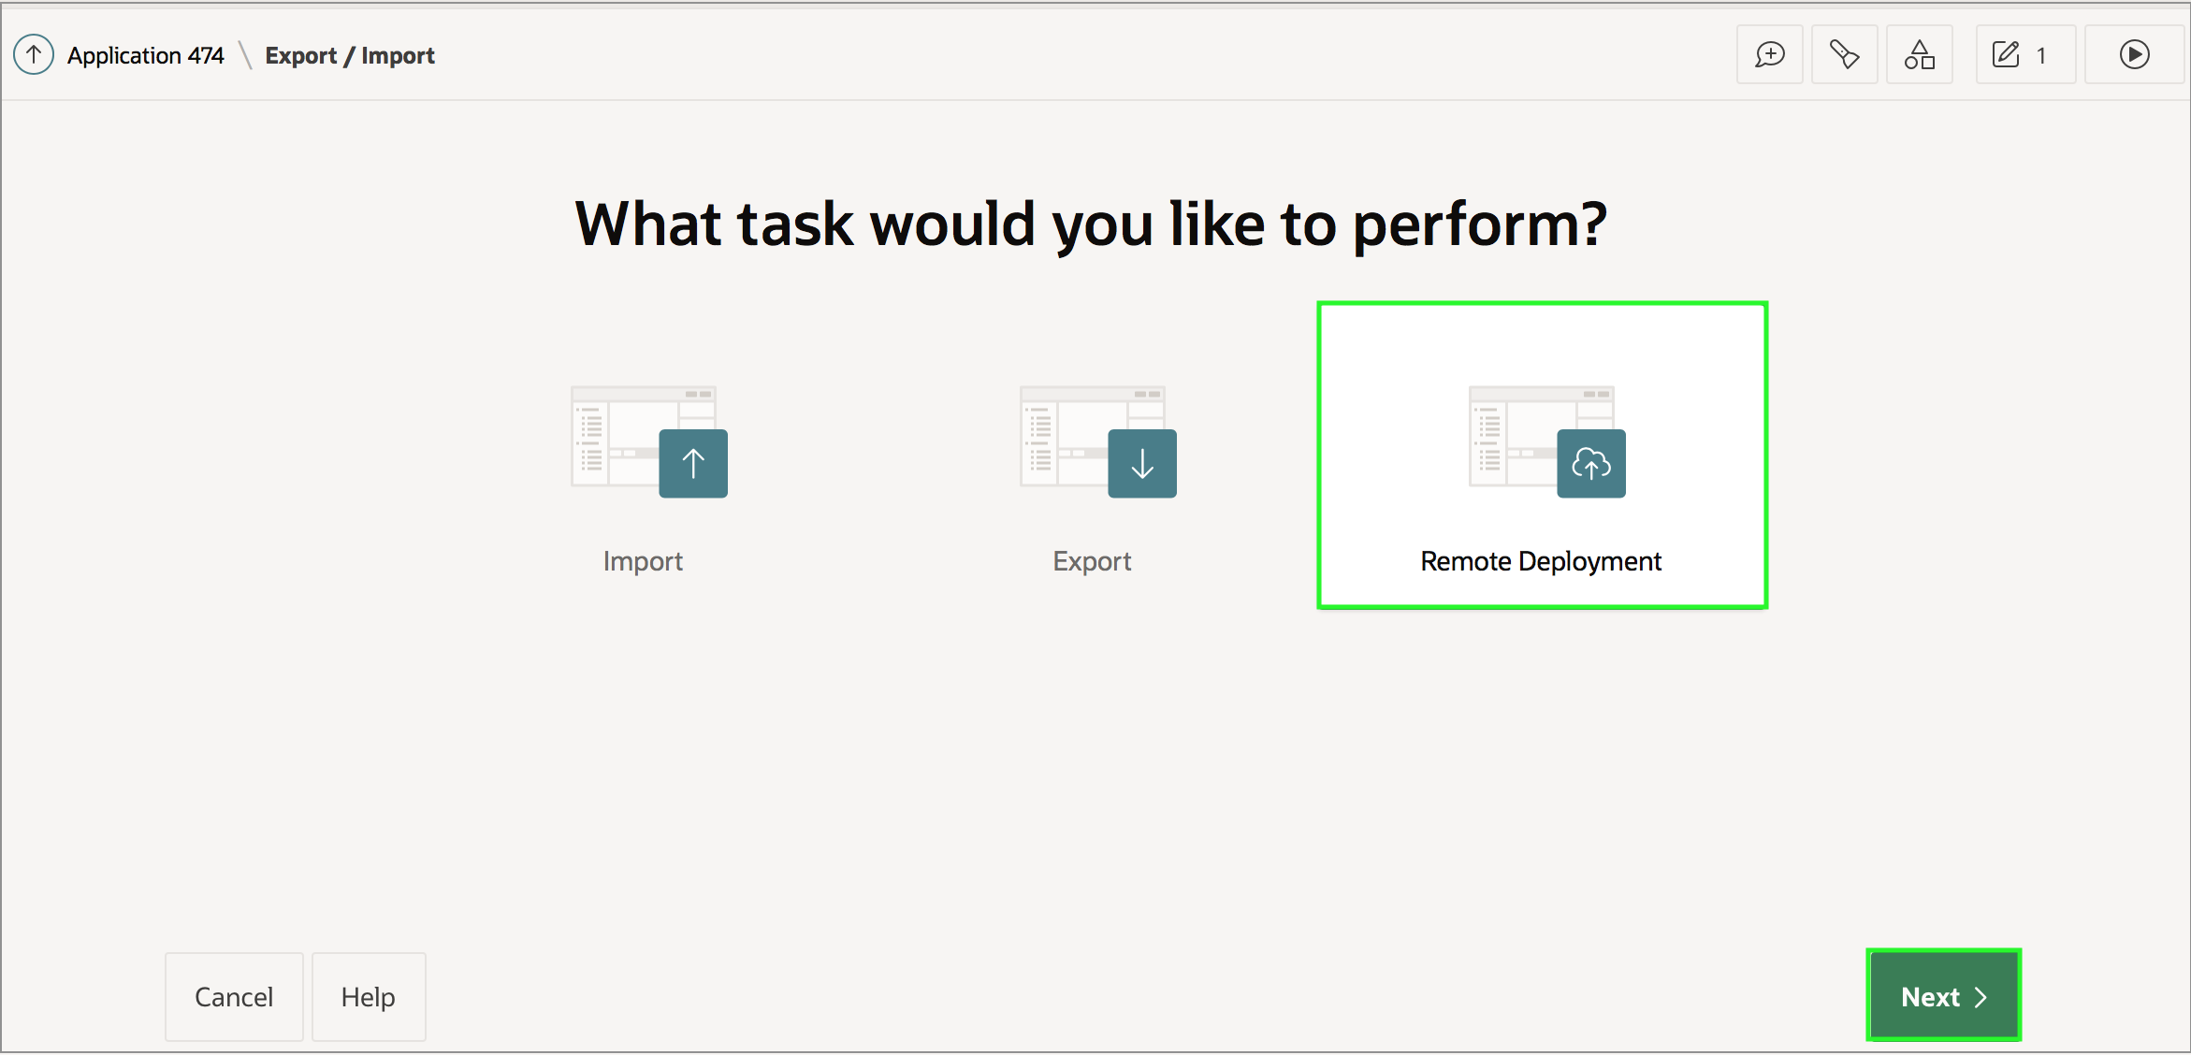Open the Application 474 breadcrumb link
The height and width of the screenshot is (1055, 2191).
click(x=146, y=56)
